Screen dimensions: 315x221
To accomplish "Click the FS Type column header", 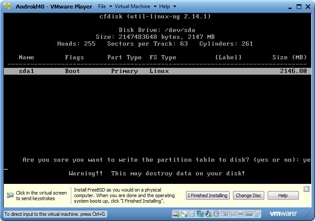I will pos(163,58).
